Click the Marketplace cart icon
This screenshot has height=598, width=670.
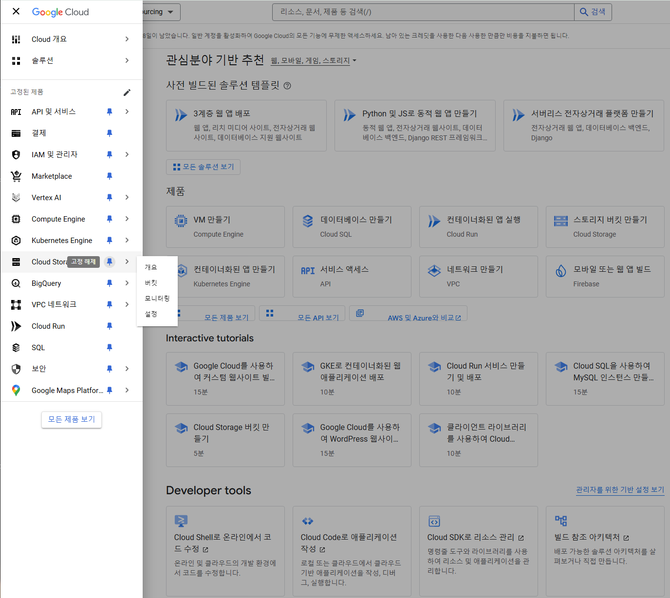coord(16,176)
